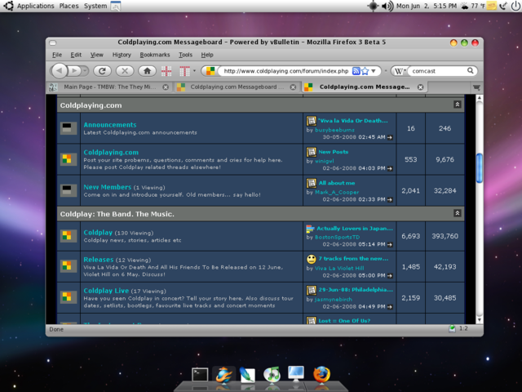Open the Coldplaying.com site forum link
522x392 pixels.
click(111, 153)
